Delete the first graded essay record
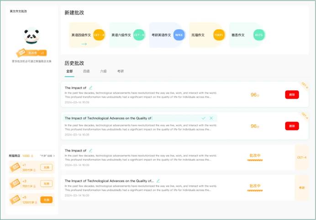The height and width of the screenshot is (220, 316). point(292,94)
